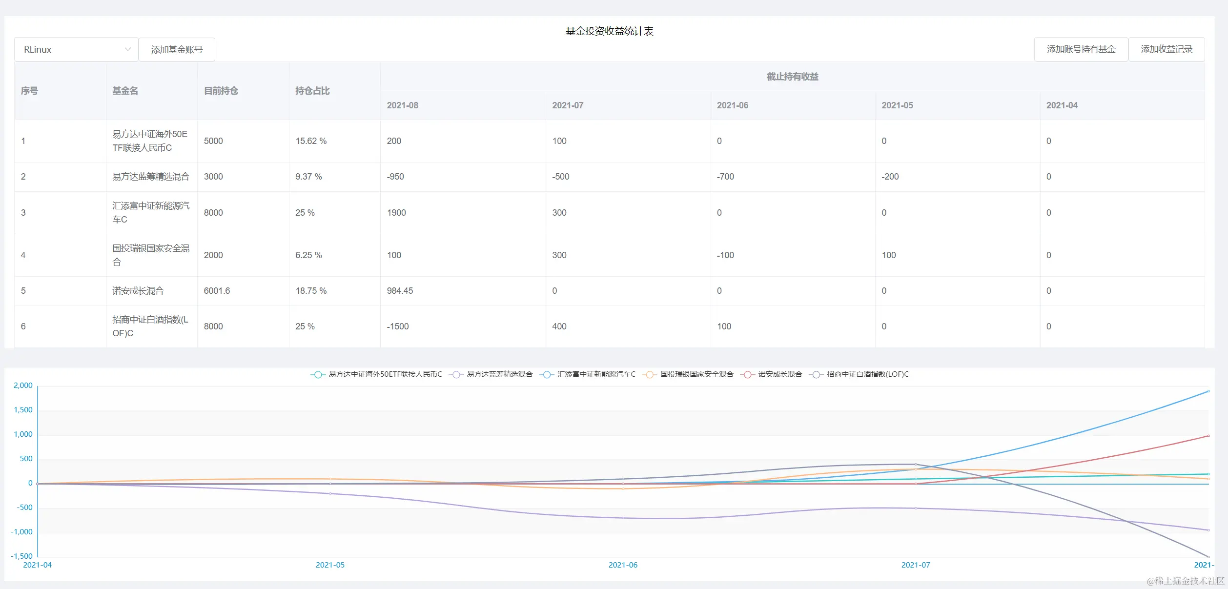The width and height of the screenshot is (1228, 589).
Task: Select the 诺安成长混合 table row name
Action: [138, 291]
